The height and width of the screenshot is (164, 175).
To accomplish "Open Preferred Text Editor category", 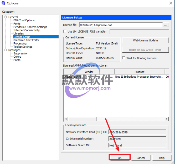I will 26,40.
